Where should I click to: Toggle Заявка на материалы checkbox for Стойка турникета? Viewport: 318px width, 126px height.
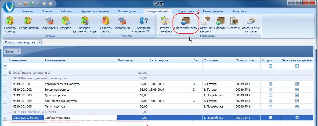[297, 118]
